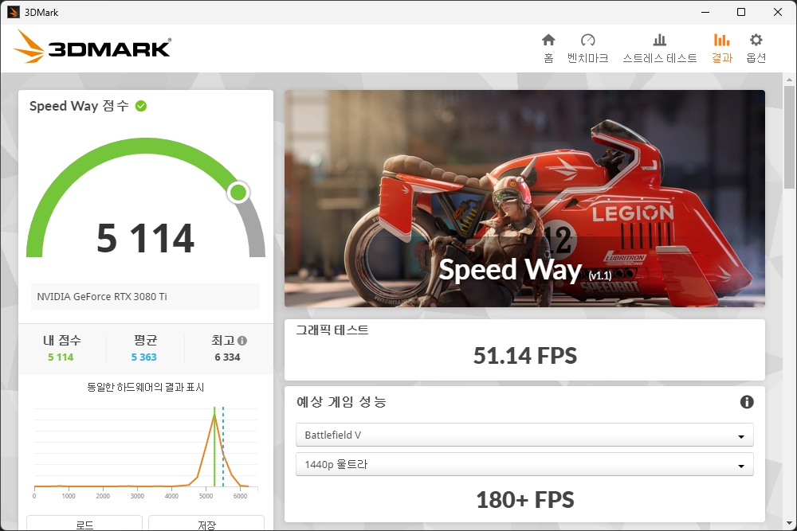Click the scrollbar up arrow
The width and height of the screenshot is (797, 531).
pyautogui.click(x=789, y=80)
